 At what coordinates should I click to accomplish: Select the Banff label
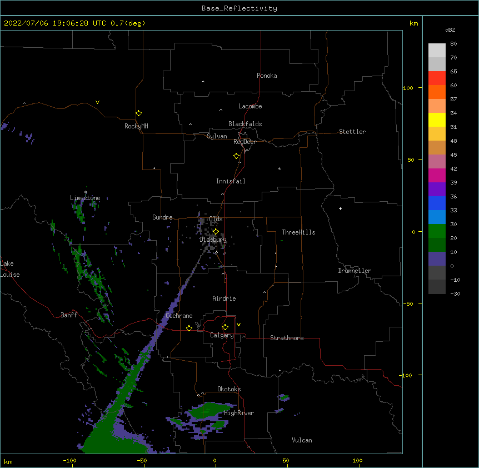pos(69,315)
